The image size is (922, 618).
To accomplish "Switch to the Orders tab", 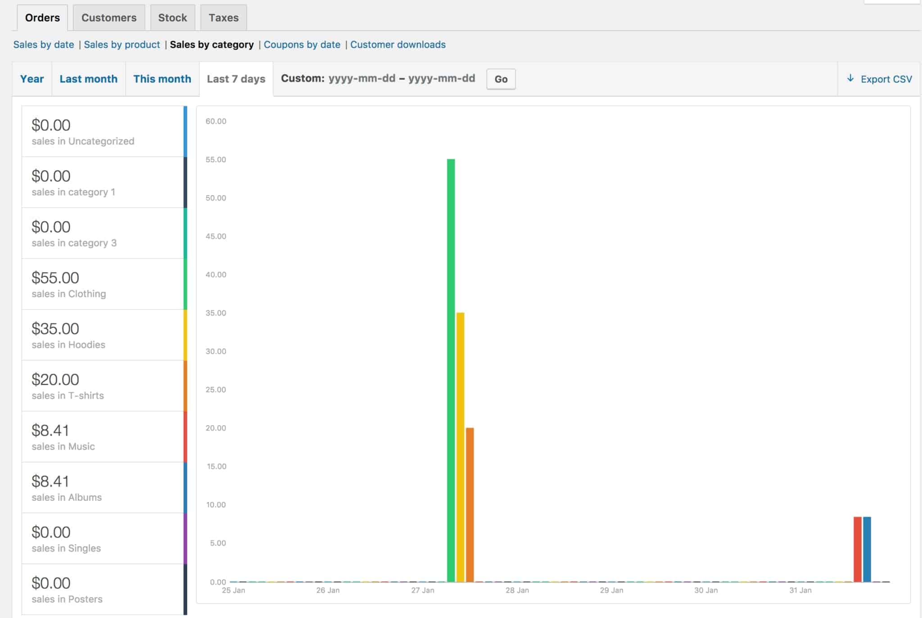I will [x=42, y=18].
